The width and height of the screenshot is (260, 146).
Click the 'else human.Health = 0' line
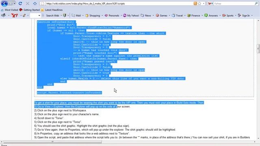coord(122,78)
